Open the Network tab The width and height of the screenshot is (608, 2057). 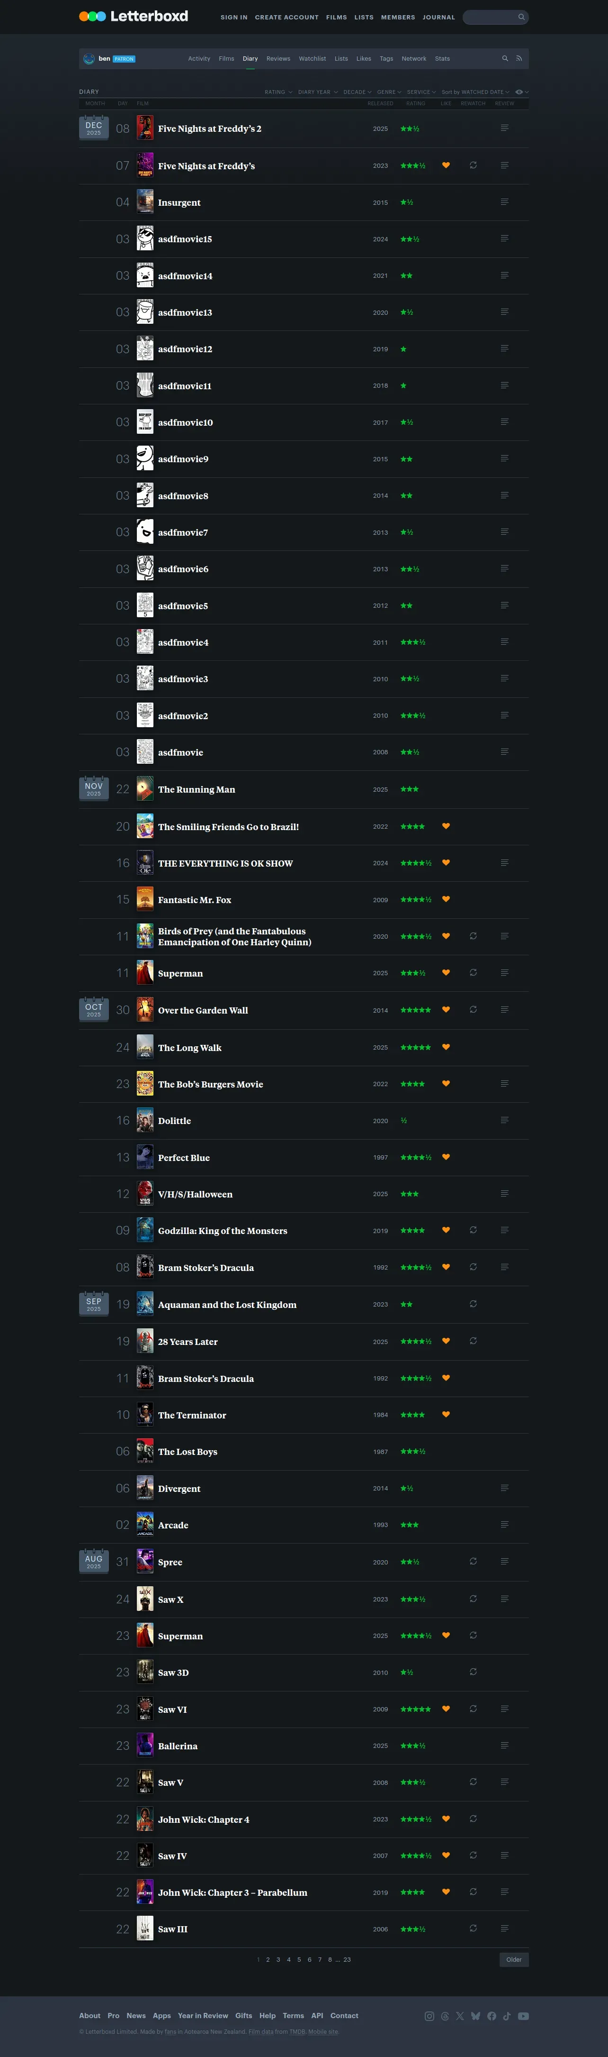point(414,58)
